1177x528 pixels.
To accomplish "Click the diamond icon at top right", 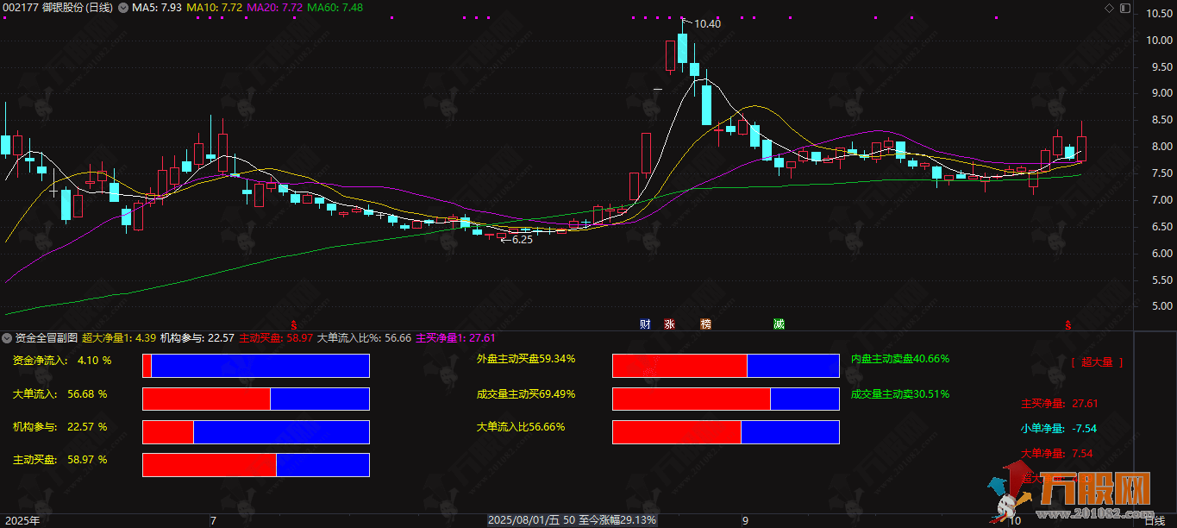I will (1109, 8).
